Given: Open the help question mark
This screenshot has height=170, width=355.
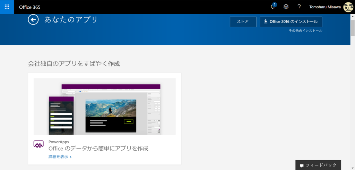Looking at the screenshot, I should point(299,7).
